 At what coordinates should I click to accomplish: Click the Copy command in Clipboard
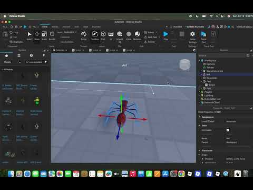(14, 33)
